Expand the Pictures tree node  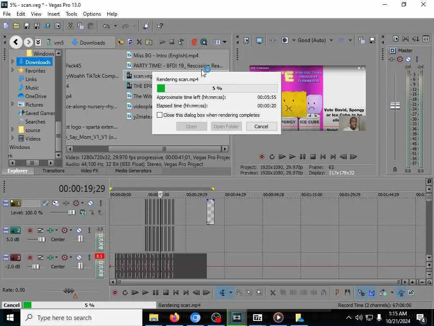[12, 104]
